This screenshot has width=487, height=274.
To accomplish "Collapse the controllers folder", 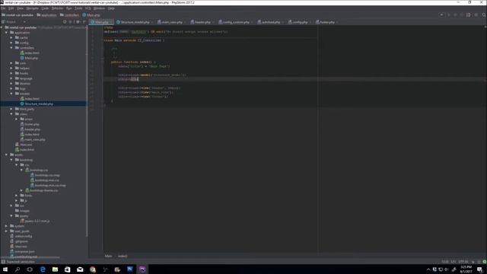I will (x=11, y=48).
